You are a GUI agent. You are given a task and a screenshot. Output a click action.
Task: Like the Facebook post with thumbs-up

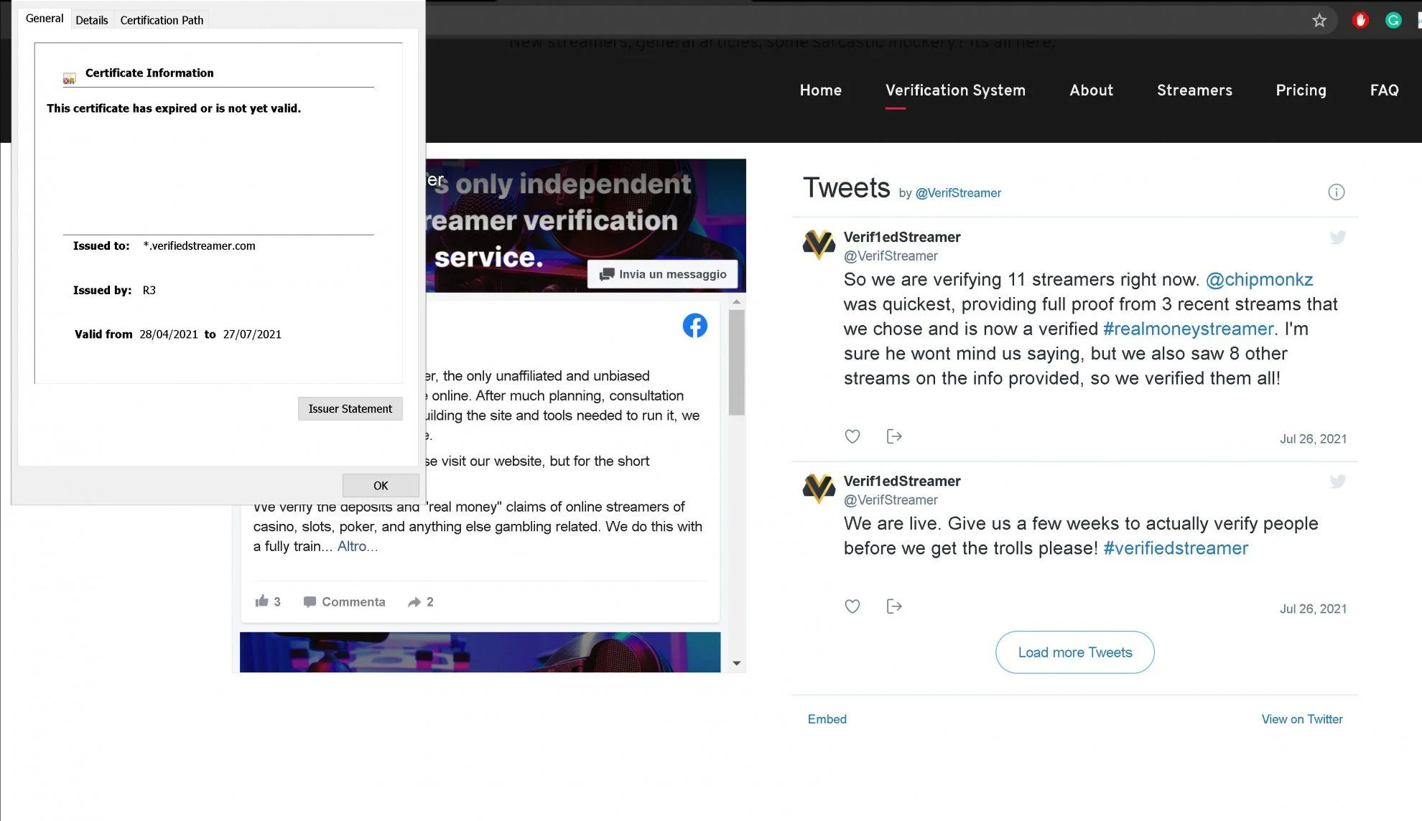click(x=261, y=601)
